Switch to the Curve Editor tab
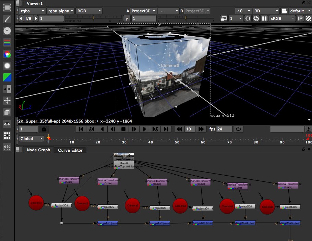 pos(70,150)
